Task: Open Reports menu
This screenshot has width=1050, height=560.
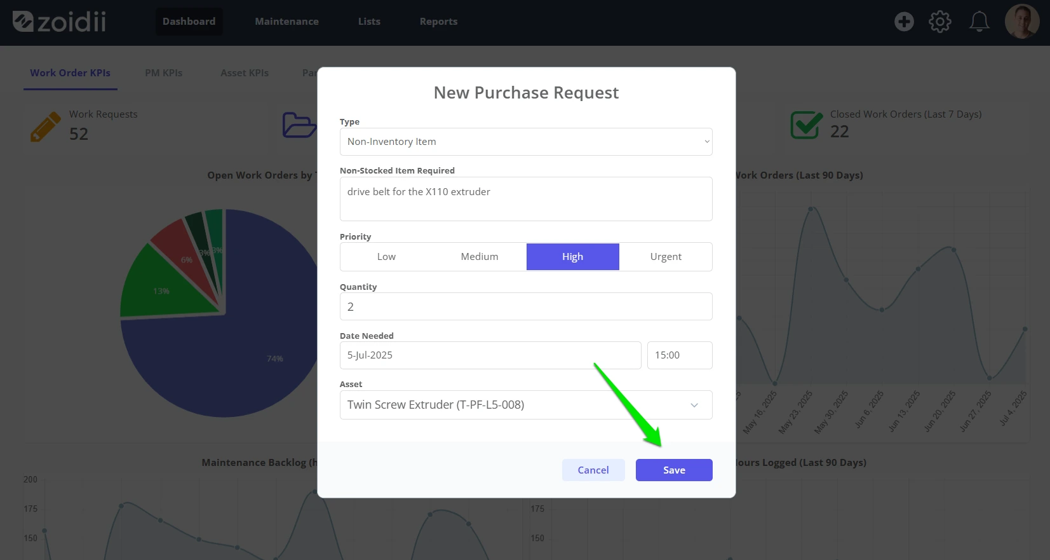Action: [x=438, y=22]
